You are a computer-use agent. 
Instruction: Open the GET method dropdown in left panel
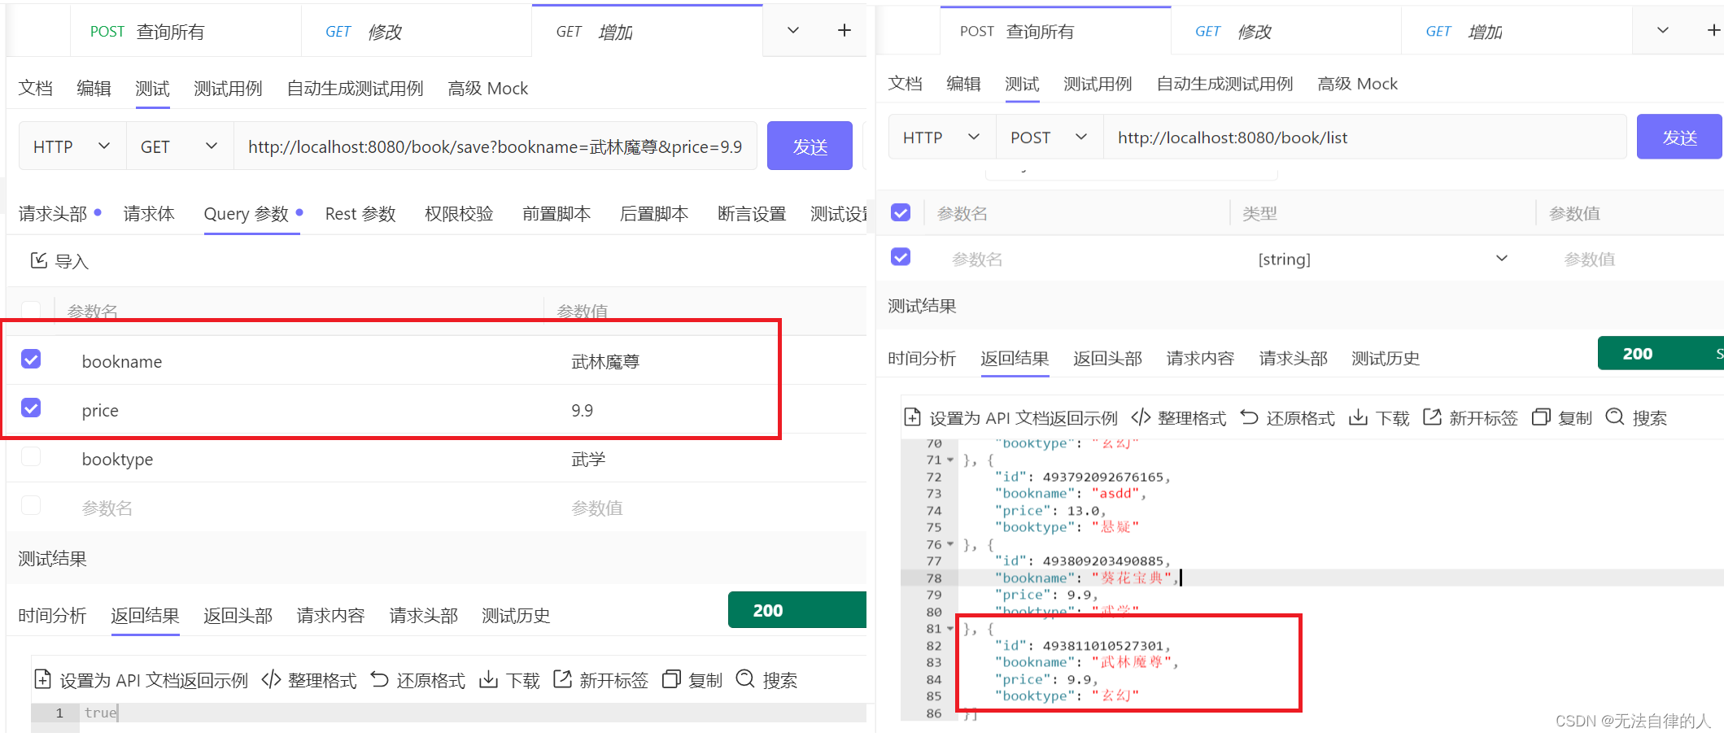[x=180, y=146]
